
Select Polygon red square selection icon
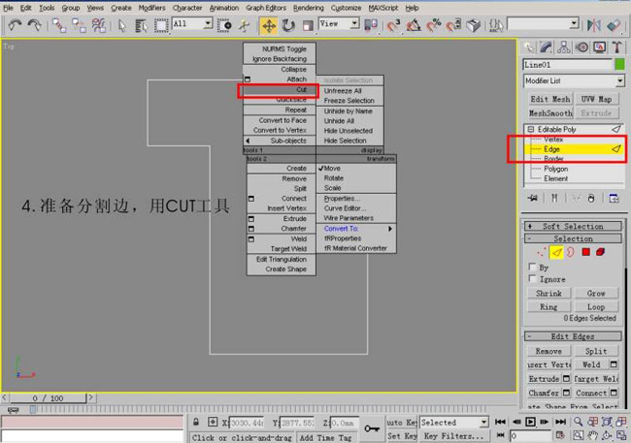(586, 252)
